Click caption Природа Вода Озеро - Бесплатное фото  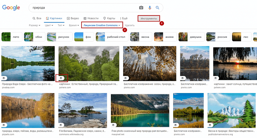(27, 84)
